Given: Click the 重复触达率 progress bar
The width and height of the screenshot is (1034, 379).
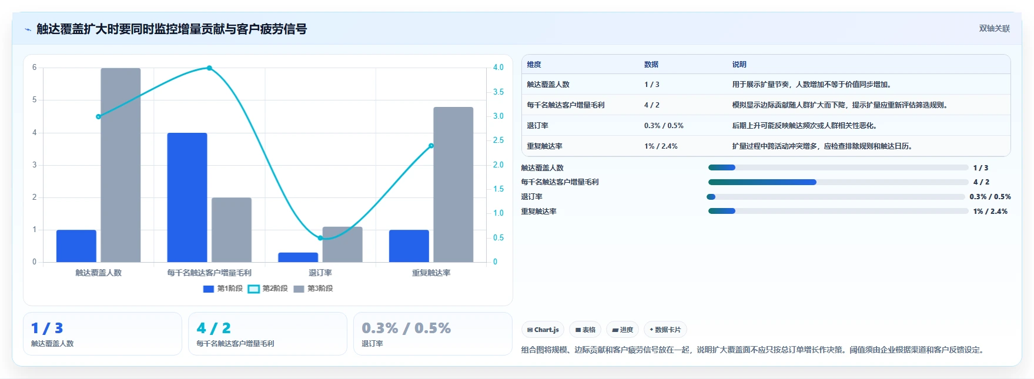Looking at the screenshot, I should (x=838, y=211).
